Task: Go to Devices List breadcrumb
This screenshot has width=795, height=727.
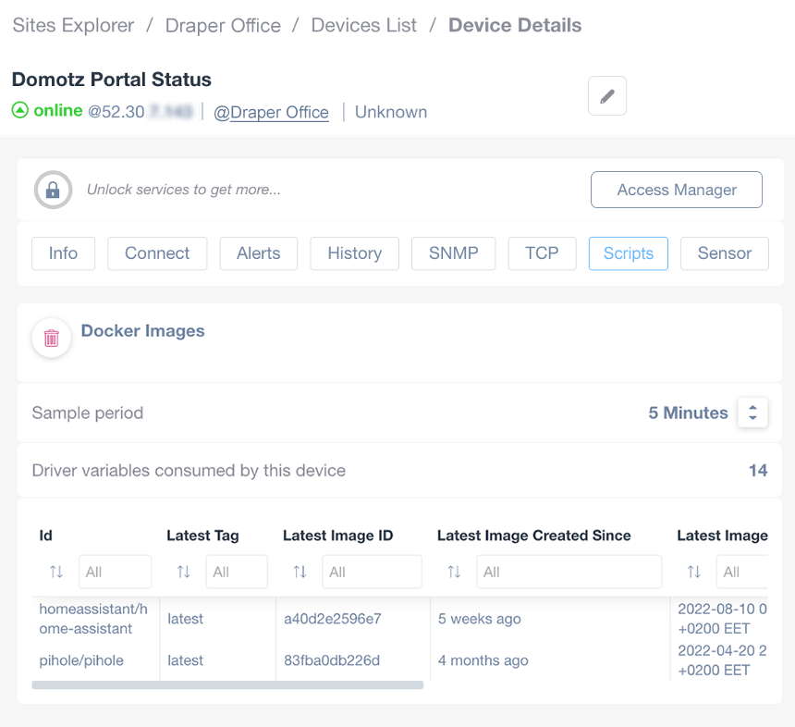Action: (364, 25)
